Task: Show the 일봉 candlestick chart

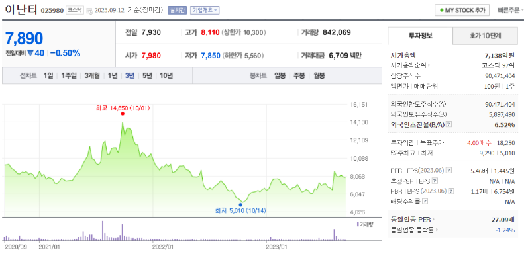Action: 280,75
